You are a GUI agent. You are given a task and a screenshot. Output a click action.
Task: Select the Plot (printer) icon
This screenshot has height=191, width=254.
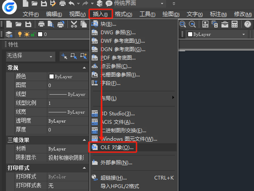[41, 24]
